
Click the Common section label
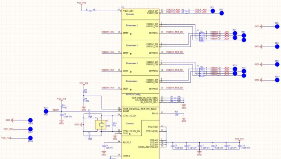tap(130, 123)
